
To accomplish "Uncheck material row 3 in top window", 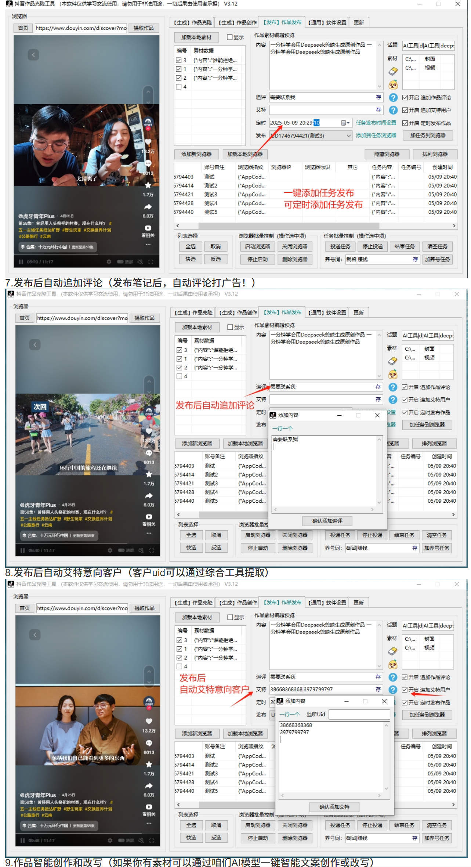I will (x=179, y=60).
